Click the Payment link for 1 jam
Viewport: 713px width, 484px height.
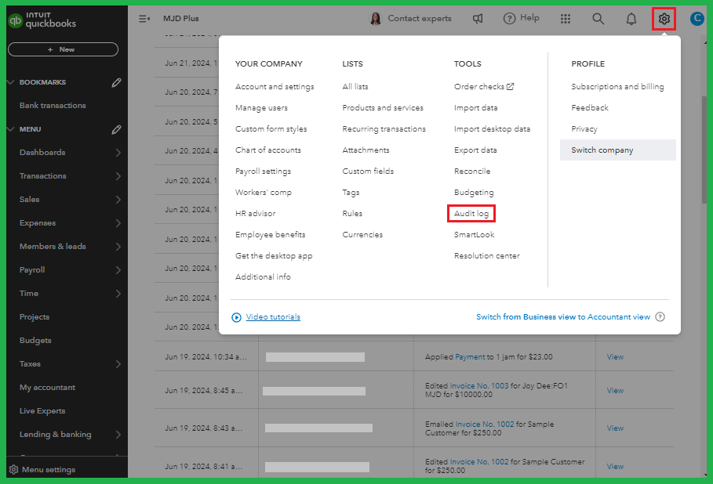pyautogui.click(x=470, y=357)
